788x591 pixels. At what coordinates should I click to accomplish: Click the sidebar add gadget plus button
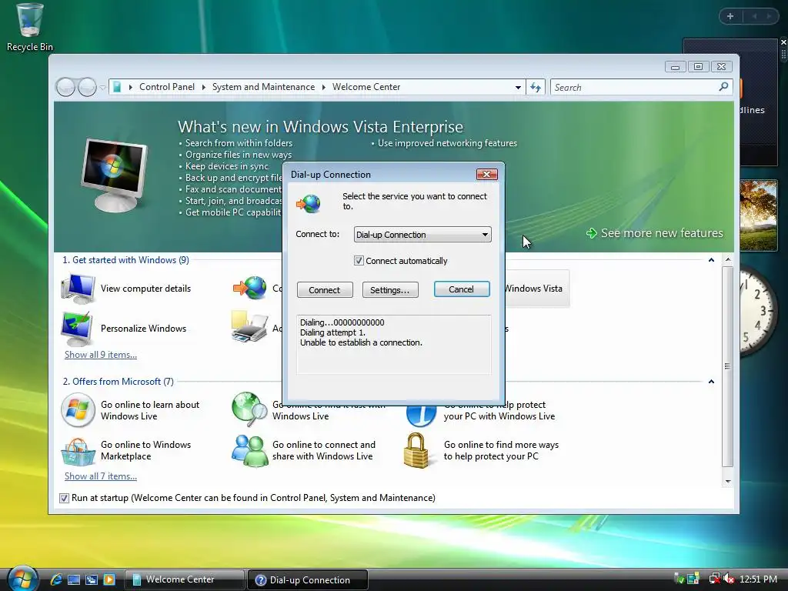(x=730, y=16)
